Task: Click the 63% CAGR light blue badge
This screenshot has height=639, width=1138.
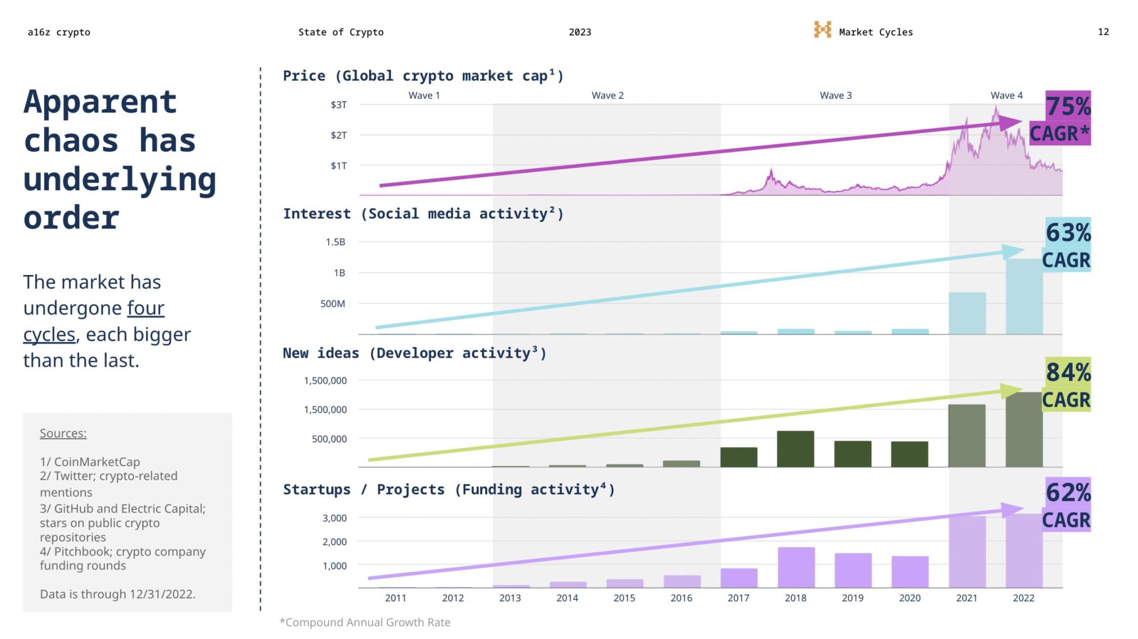Action: (1067, 245)
